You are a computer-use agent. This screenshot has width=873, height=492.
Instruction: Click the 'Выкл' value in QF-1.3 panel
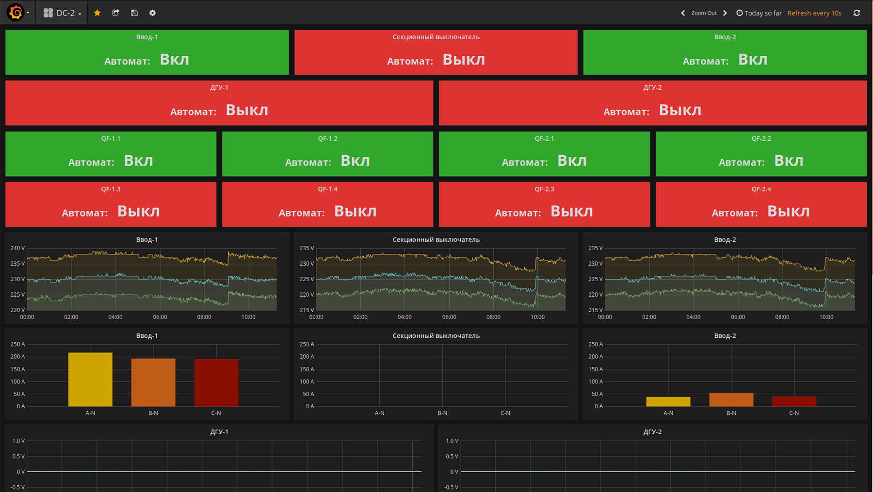click(x=139, y=211)
